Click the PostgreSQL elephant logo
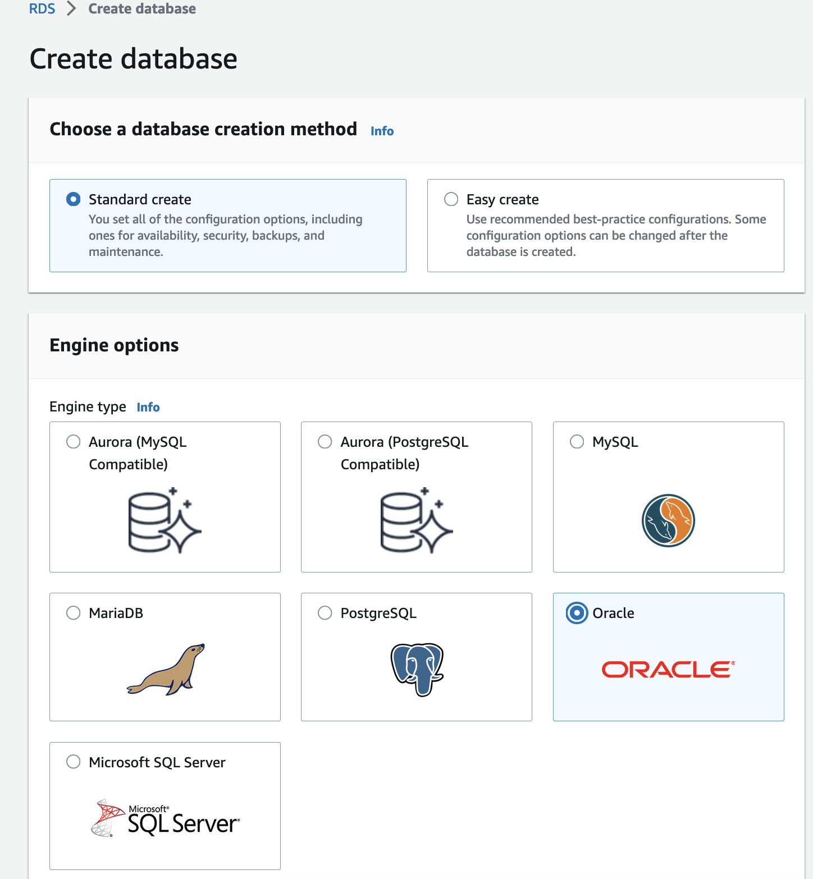 [417, 670]
